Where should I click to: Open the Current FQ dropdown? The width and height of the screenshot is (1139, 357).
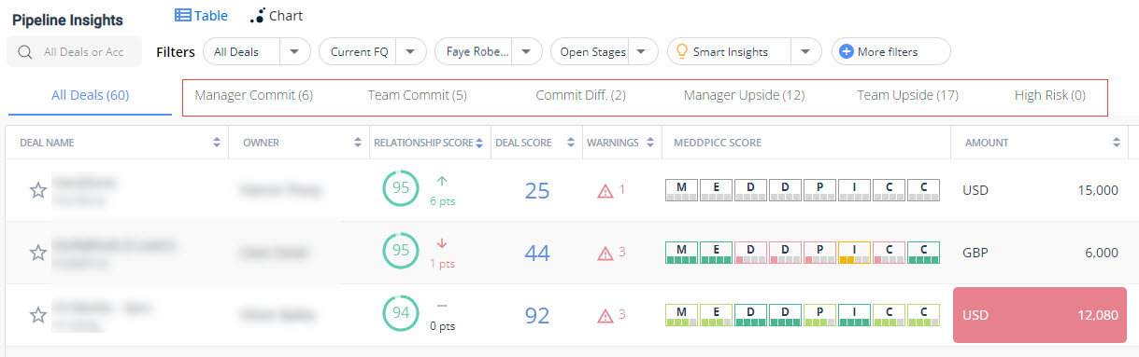pos(411,52)
